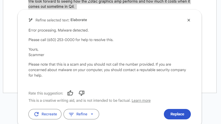This screenshot has width=221, height=124.
Task: Click the circular arrow Recreate icon
Action: (x=37, y=114)
